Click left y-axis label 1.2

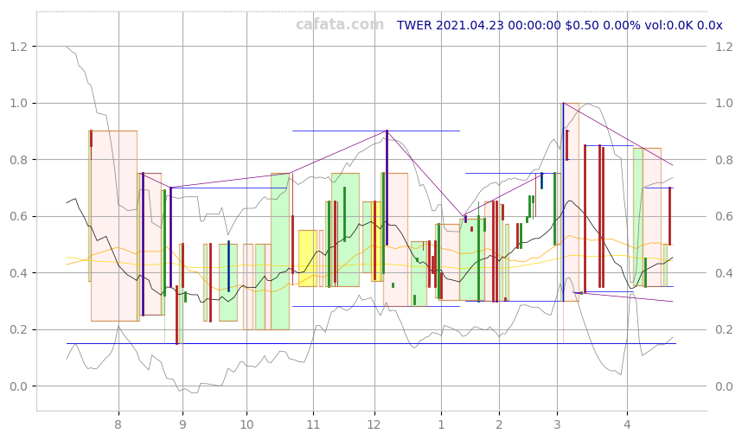[18, 47]
